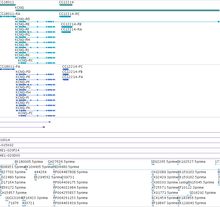This screenshot has width=220, height=207.
Task: Click the CG12214 gene label
Action: click(66, 2)
